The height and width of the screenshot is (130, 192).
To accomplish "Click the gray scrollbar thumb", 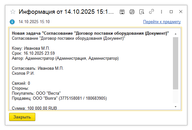I will click(176, 63).
